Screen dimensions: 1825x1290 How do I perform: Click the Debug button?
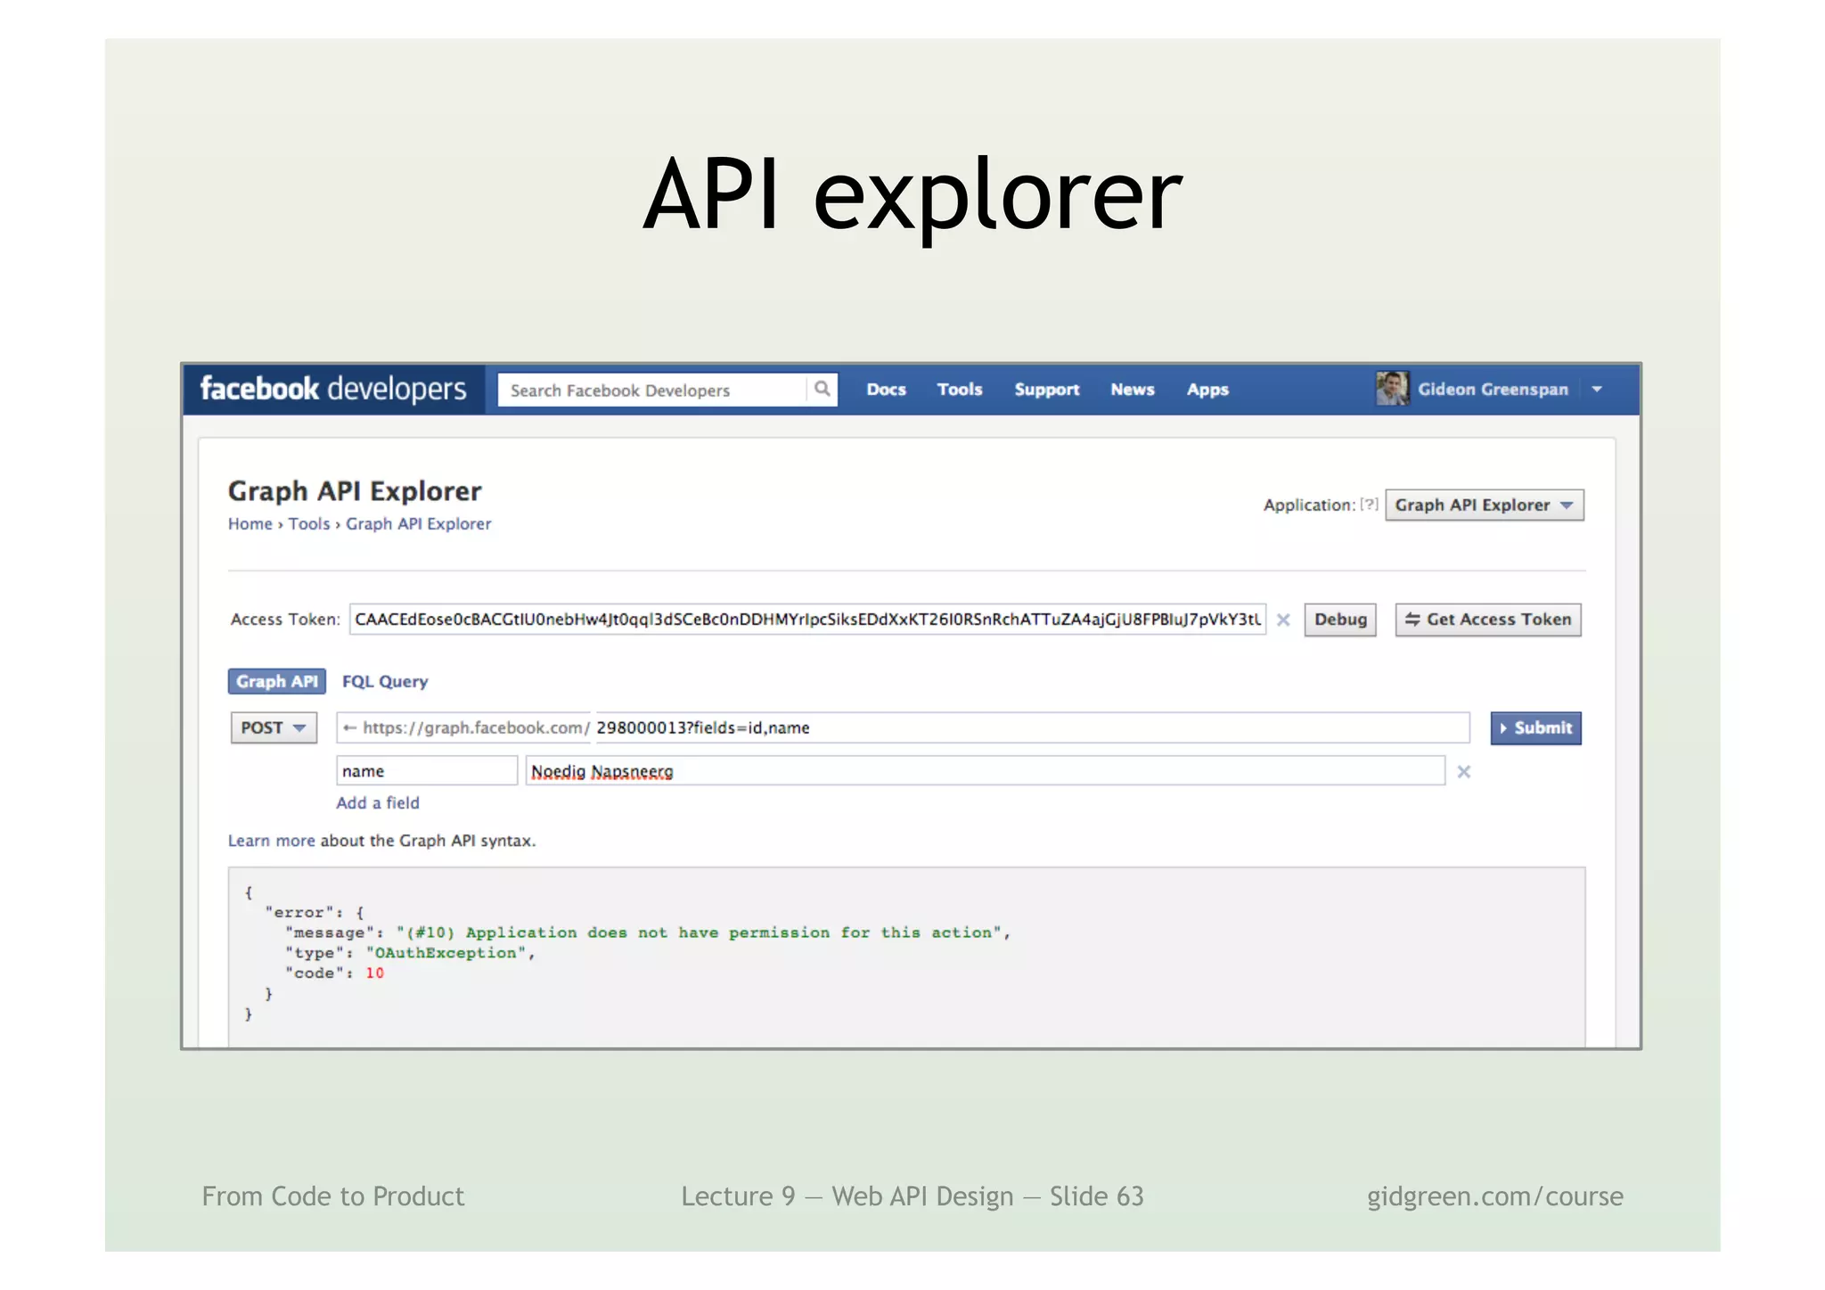pyautogui.click(x=1339, y=620)
